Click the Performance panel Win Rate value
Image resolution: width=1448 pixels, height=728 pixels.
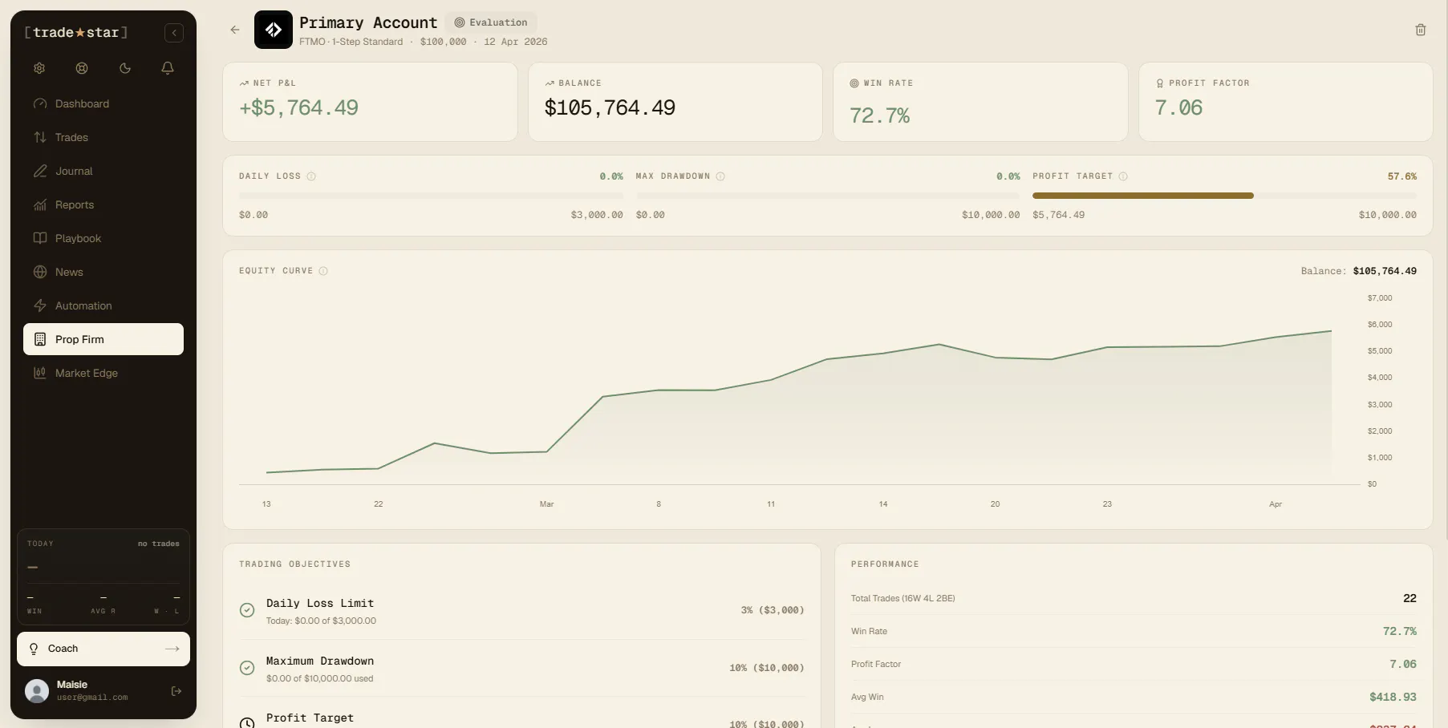[x=1400, y=631]
